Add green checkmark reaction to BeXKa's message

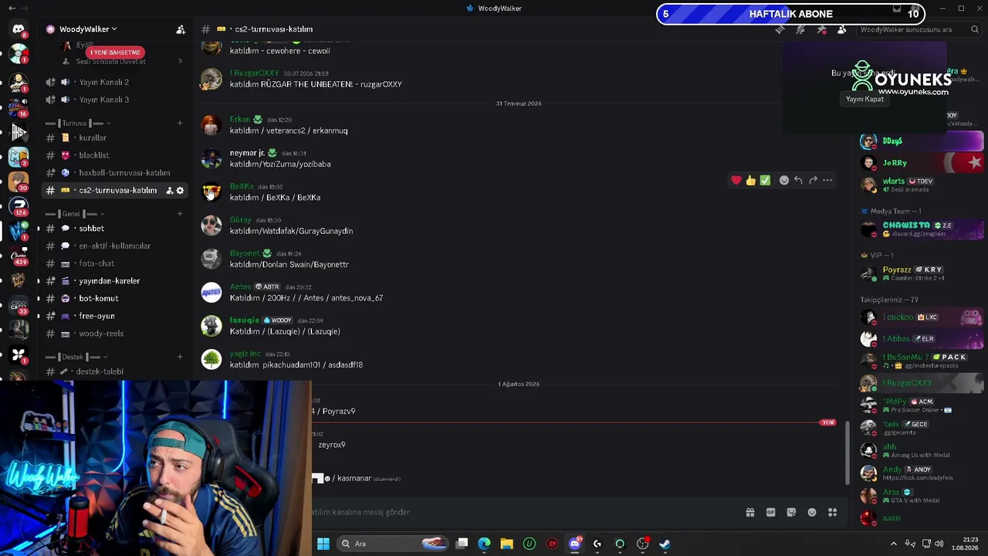pos(765,181)
